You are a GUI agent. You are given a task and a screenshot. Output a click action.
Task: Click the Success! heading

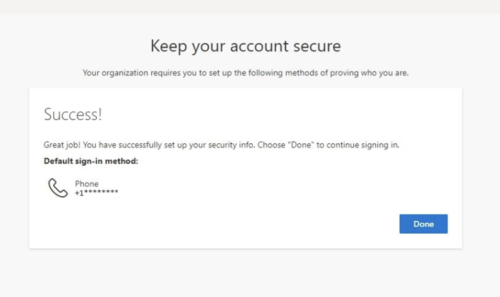pos(73,114)
